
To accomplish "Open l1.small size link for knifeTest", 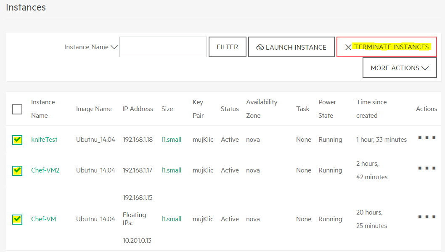I will (172, 140).
